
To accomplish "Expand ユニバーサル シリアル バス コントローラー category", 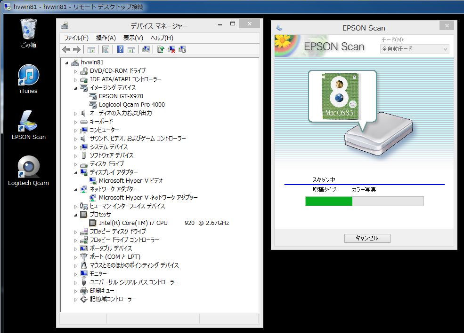I will click(75, 283).
